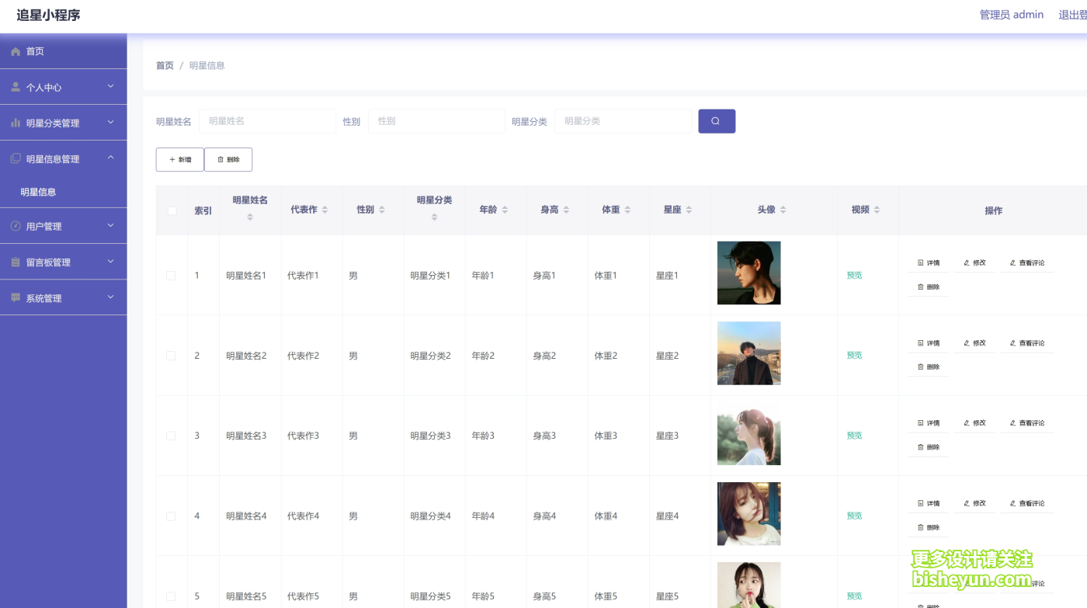Open the 预览 video preview for row 2
The image size is (1087, 608).
pos(854,355)
